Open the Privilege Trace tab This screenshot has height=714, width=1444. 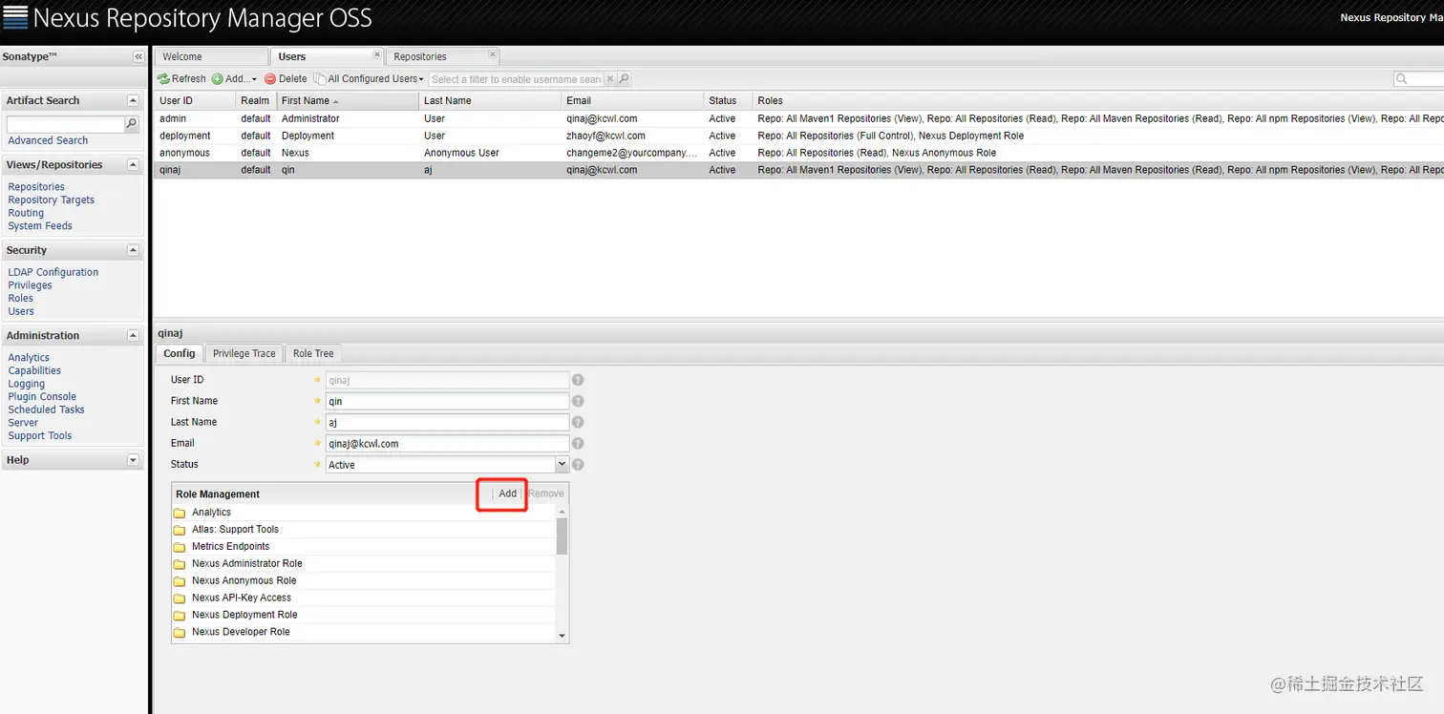coord(244,354)
